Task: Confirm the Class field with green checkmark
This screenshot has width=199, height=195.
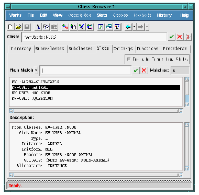Action: 172,37
